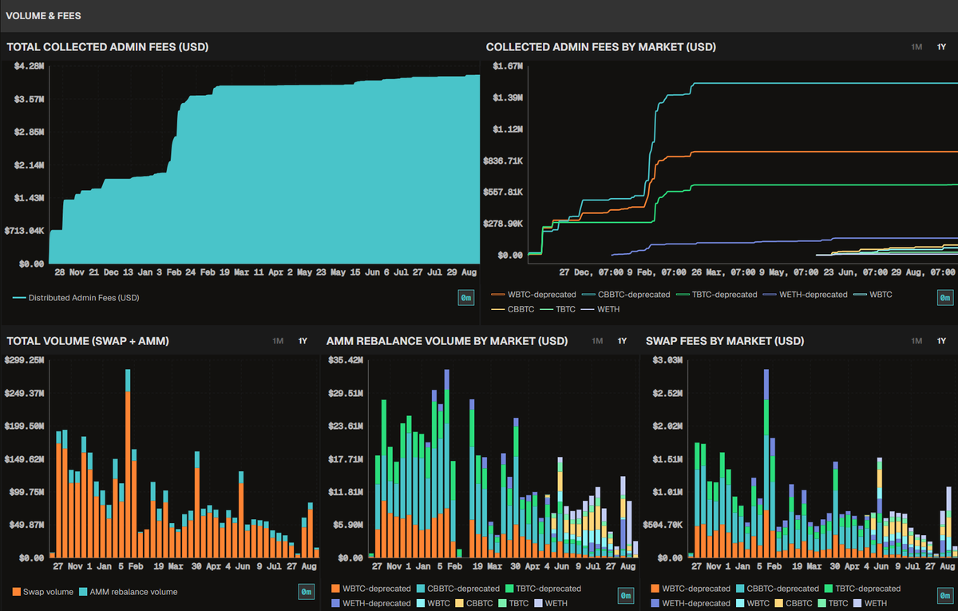Click the 0m button in AMM Rebalance Volume panel
The height and width of the screenshot is (611, 958).
626,595
